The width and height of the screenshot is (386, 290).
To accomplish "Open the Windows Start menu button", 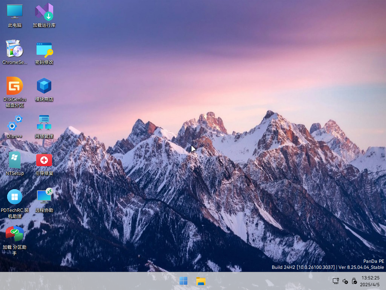I will pos(184,281).
